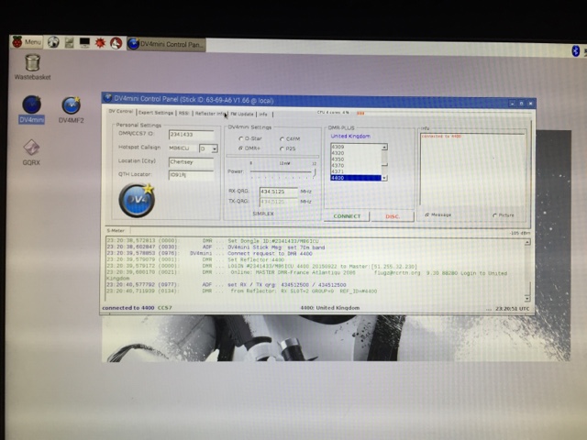Click the DV4mini window title bar icon

pyautogui.click(x=108, y=98)
